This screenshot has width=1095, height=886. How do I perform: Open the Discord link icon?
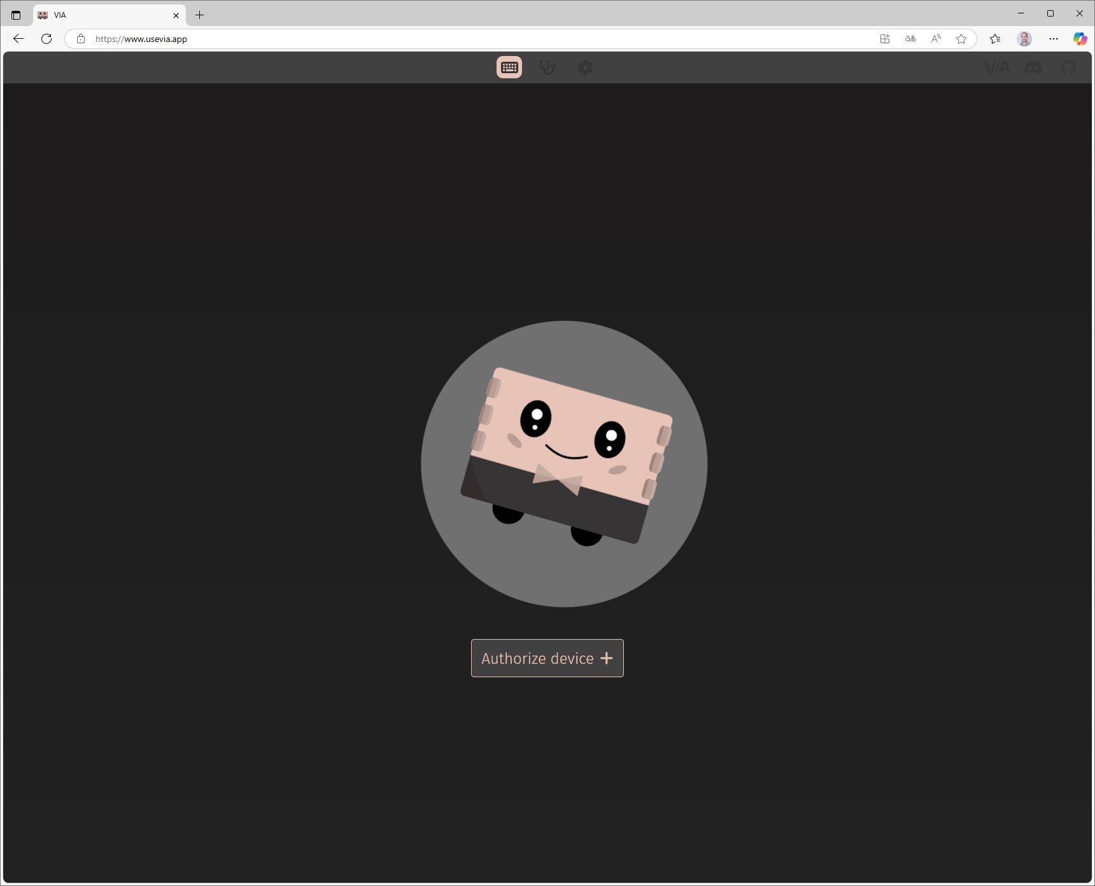[x=1033, y=67]
